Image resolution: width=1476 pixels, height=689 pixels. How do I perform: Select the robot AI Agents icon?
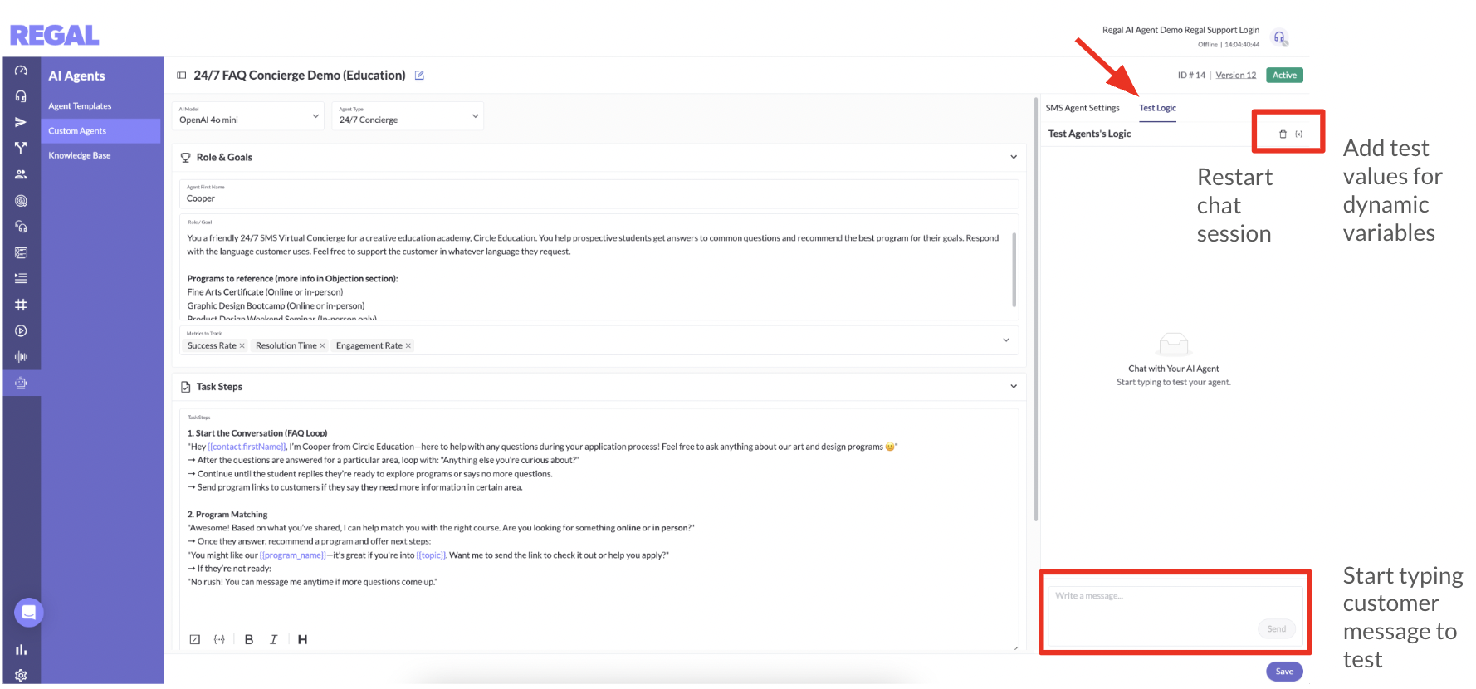point(21,383)
